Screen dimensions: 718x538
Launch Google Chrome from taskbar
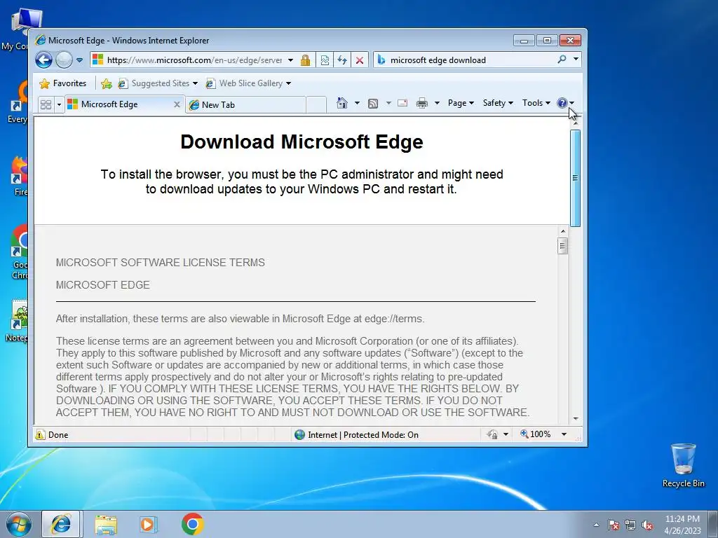click(192, 524)
